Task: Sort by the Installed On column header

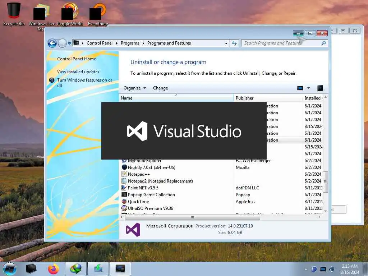Action: coord(313,98)
